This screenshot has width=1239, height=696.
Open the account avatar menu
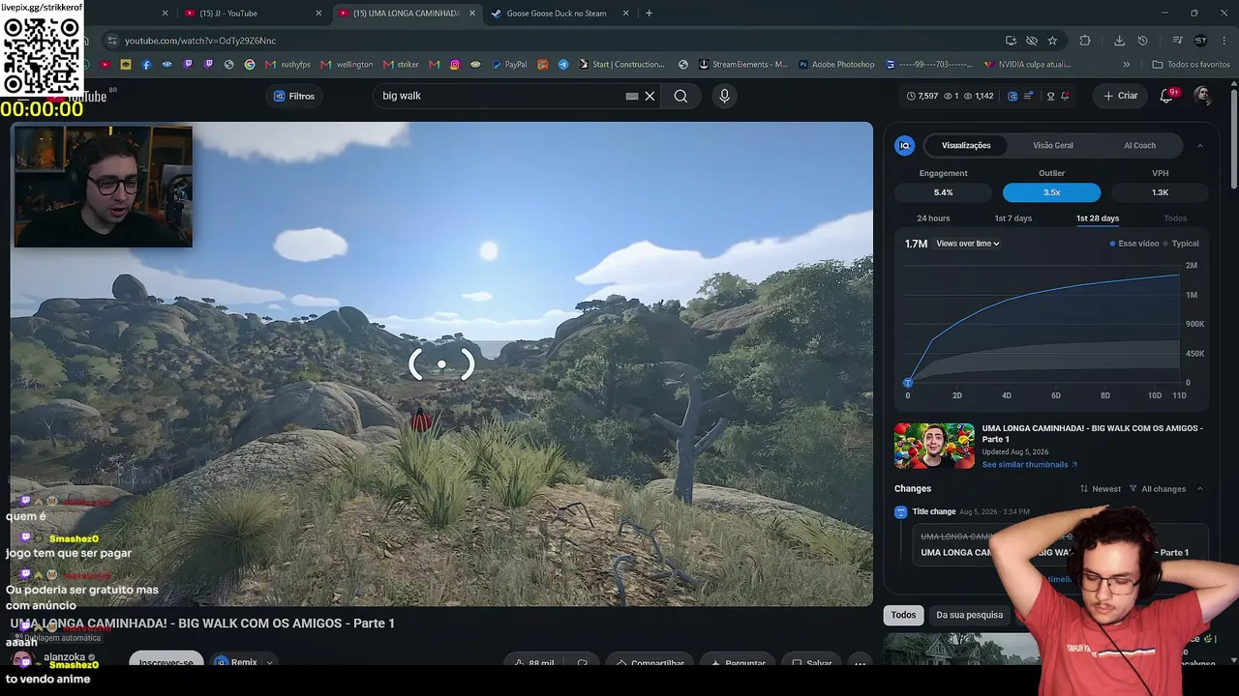pos(1202,96)
